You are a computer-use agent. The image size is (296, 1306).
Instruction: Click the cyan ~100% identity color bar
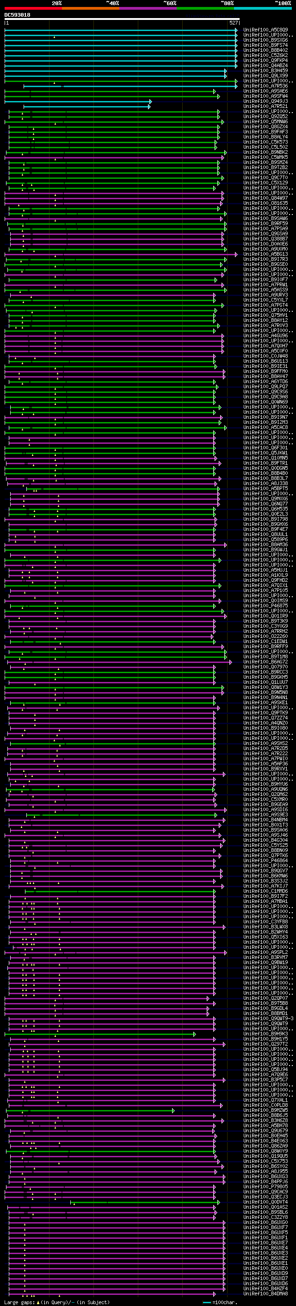click(x=263, y=8)
